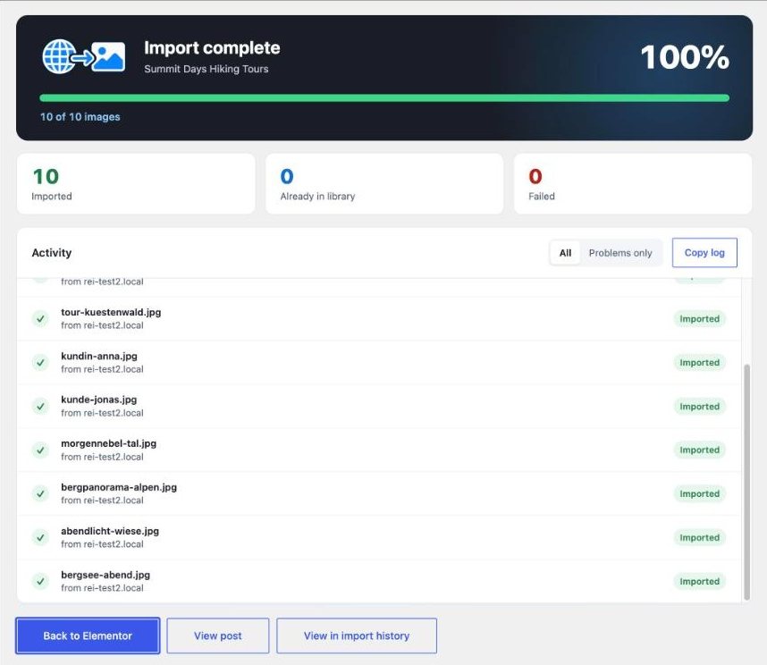Viewport: 767px width, 665px height.
Task: Select the All filter tab
Action: [x=565, y=253]
